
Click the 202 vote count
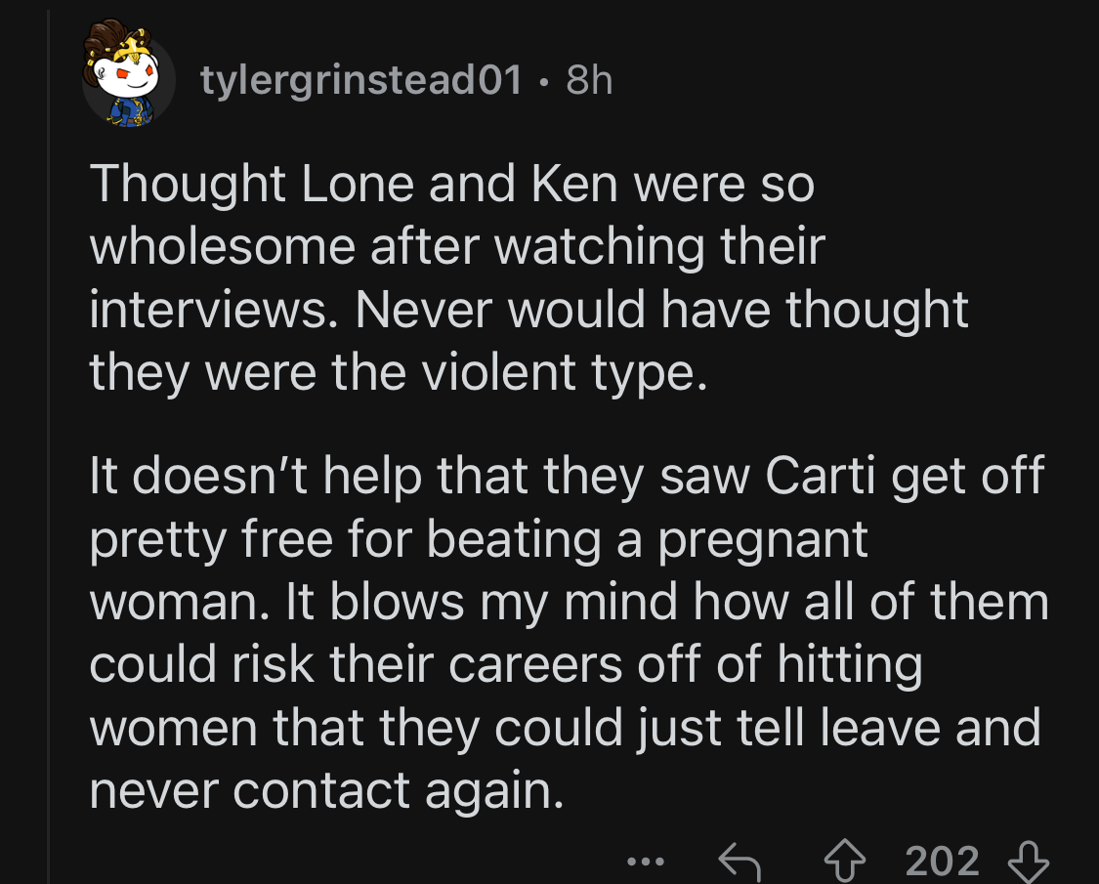pos(942,861)
